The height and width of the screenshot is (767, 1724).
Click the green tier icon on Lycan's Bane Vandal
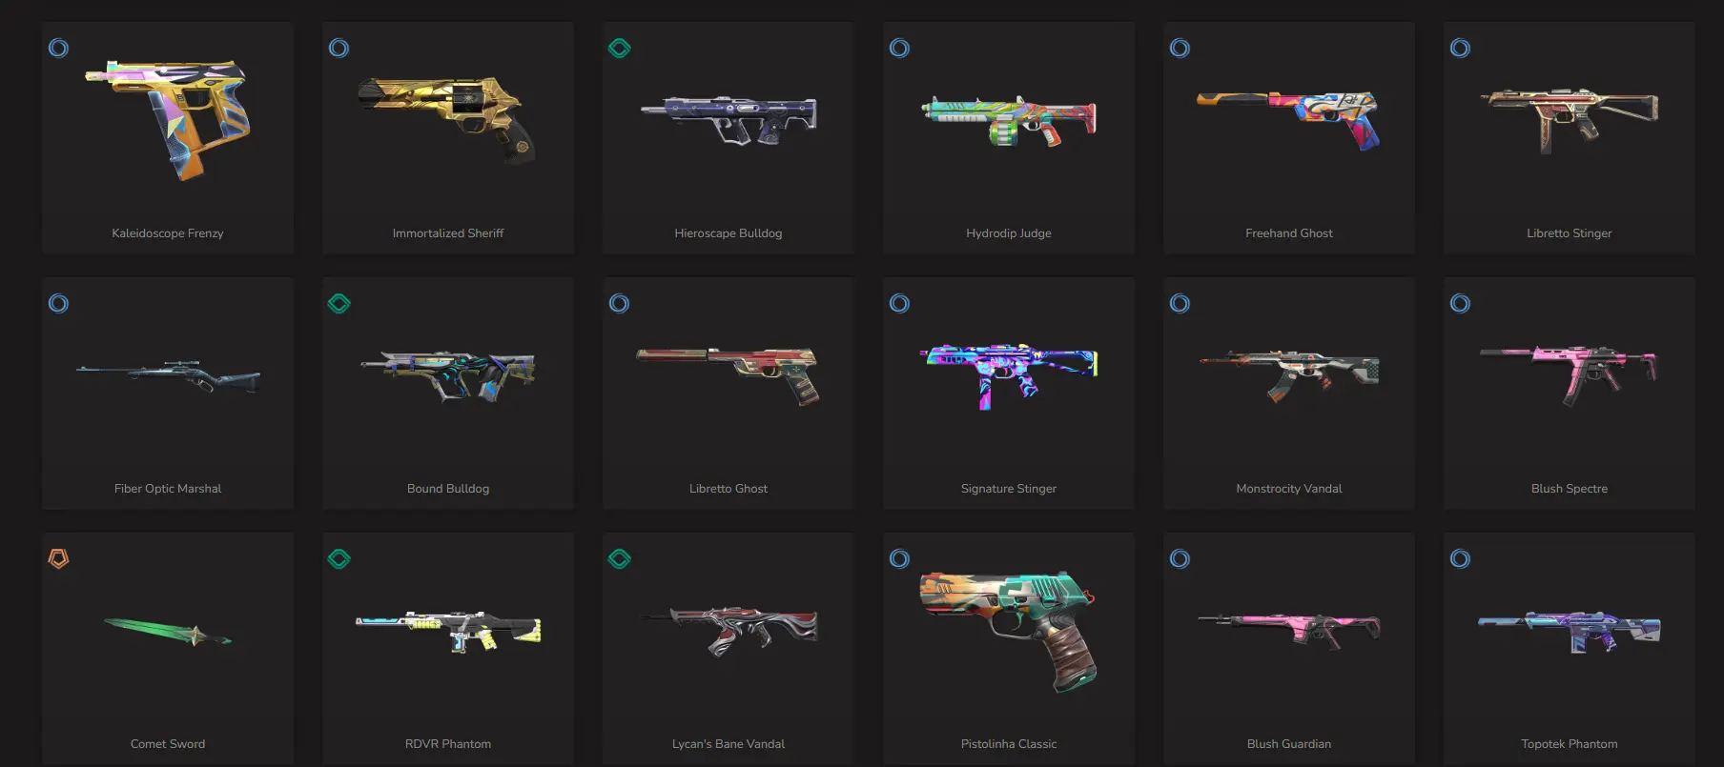[x=619, y=558]
